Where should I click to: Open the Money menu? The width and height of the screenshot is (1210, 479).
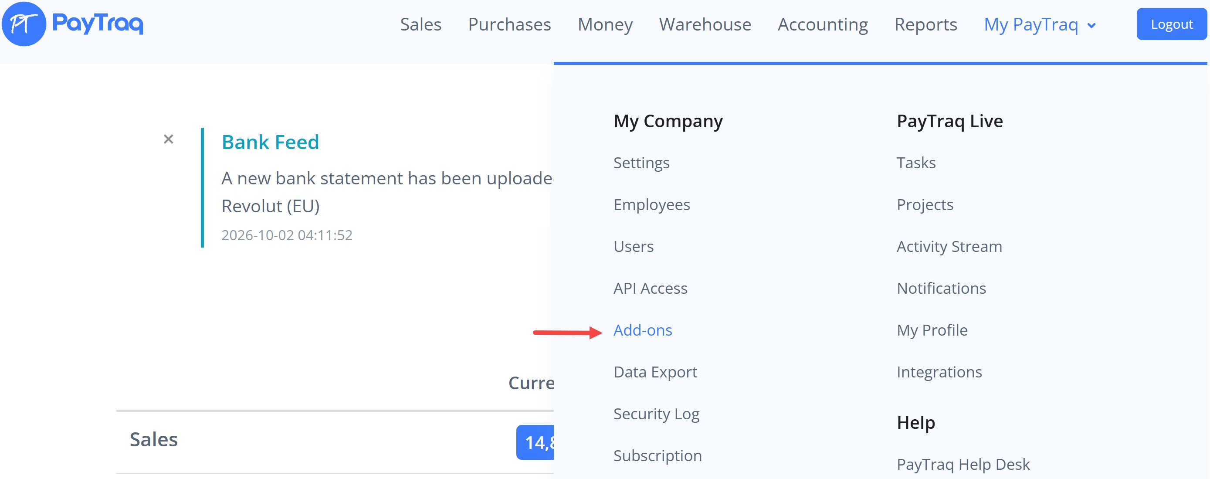(605, 24)
